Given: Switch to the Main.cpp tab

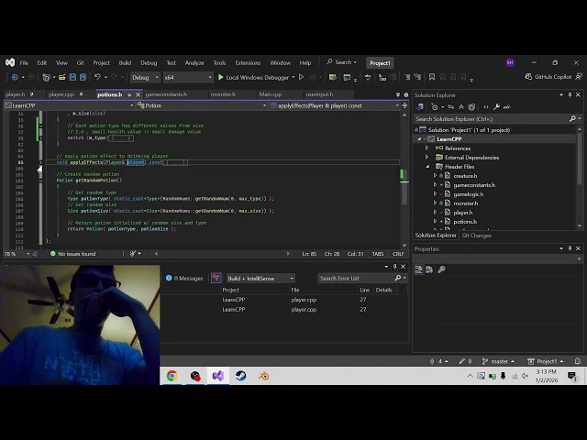Looking at the screenshot, I should [x=271, y=94].
